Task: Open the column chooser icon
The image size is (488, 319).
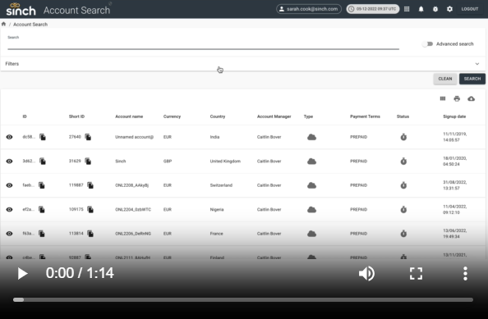Action: point(443,98)
